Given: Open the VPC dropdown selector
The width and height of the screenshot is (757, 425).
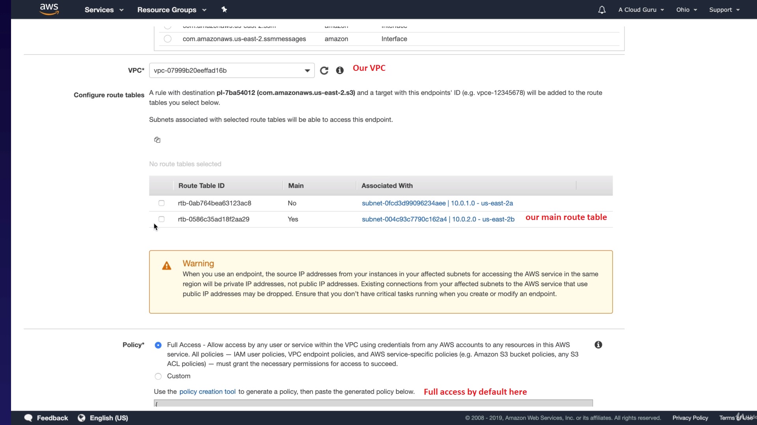Looking at the screenshot, I should click(231, 70).
